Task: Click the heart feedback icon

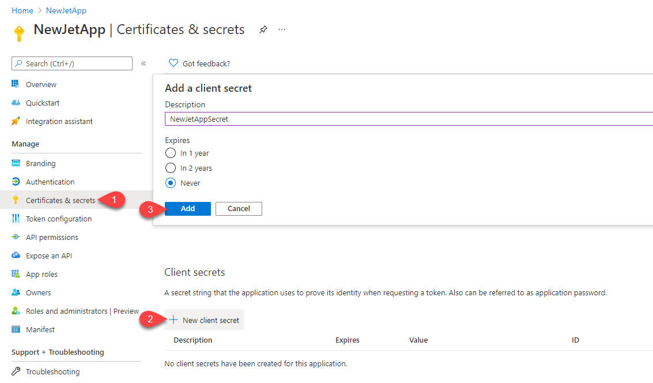Action: click(173, 63)
